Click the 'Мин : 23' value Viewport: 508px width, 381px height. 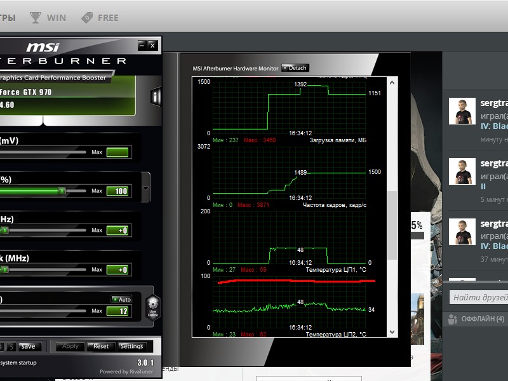[224, 334]
